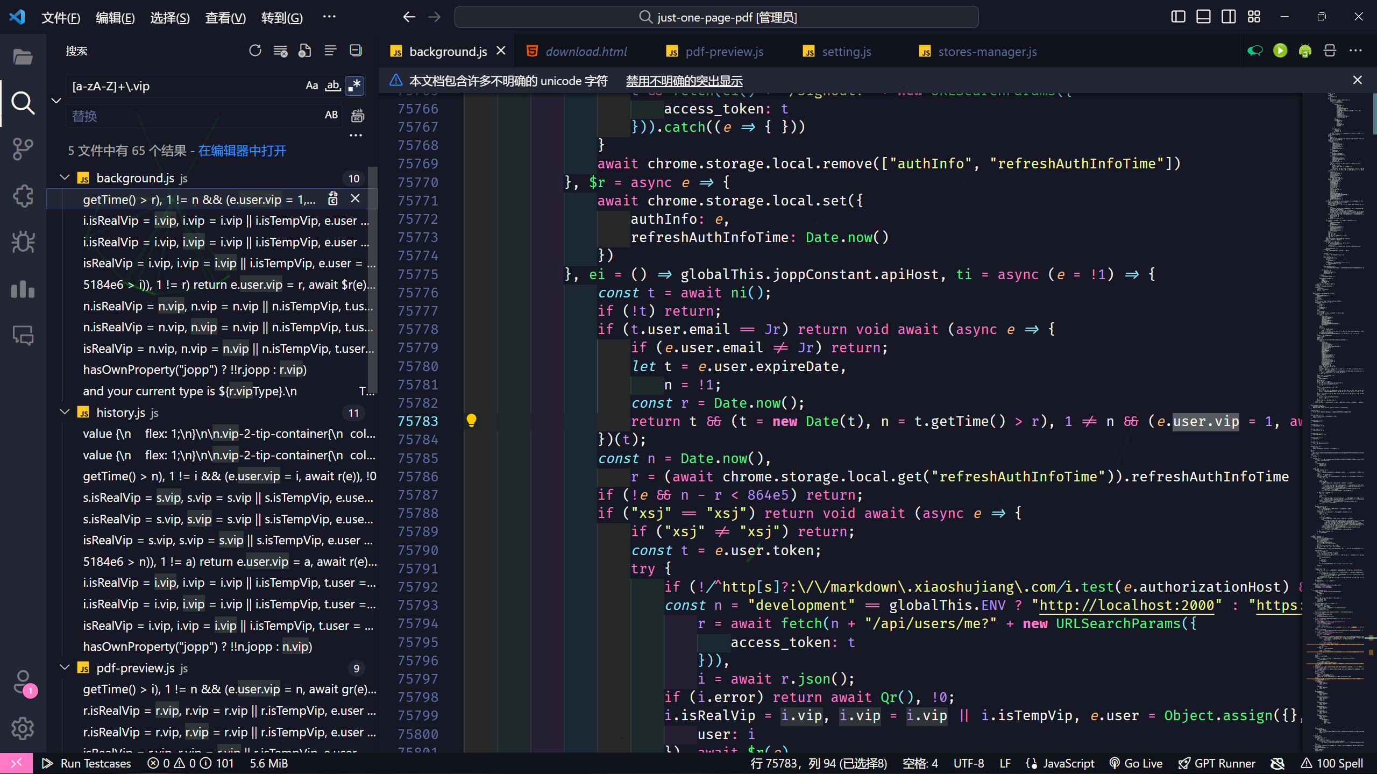Click 在编辑器中打开 link
The image size is (1377, 774).
tap(242, 151)
